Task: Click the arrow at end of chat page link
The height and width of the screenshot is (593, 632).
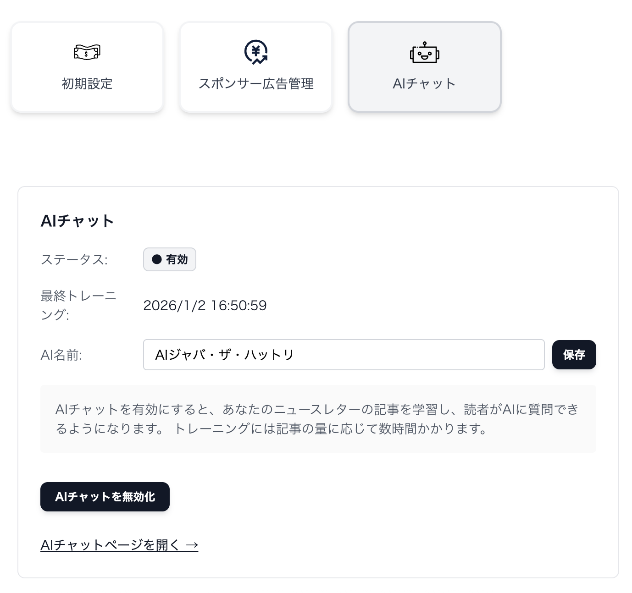Action: pos(192,545)
